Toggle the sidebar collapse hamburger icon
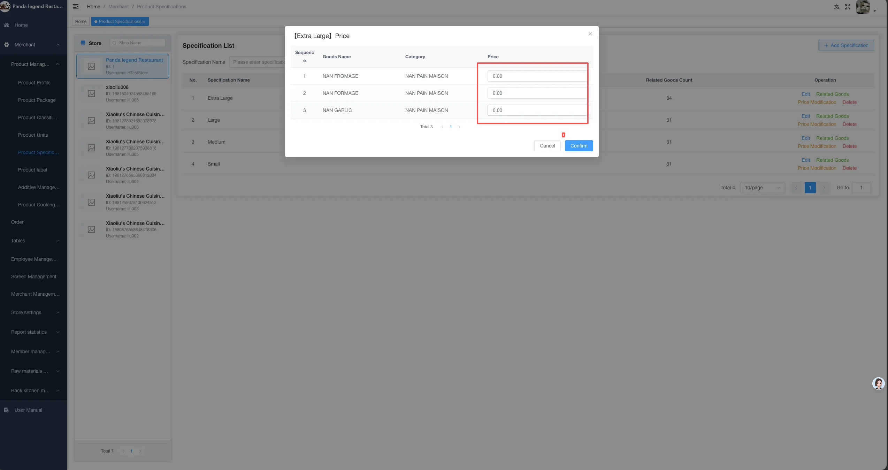This screenshot has height=470, width=888. pyautogui.click(x=76, y=7)
